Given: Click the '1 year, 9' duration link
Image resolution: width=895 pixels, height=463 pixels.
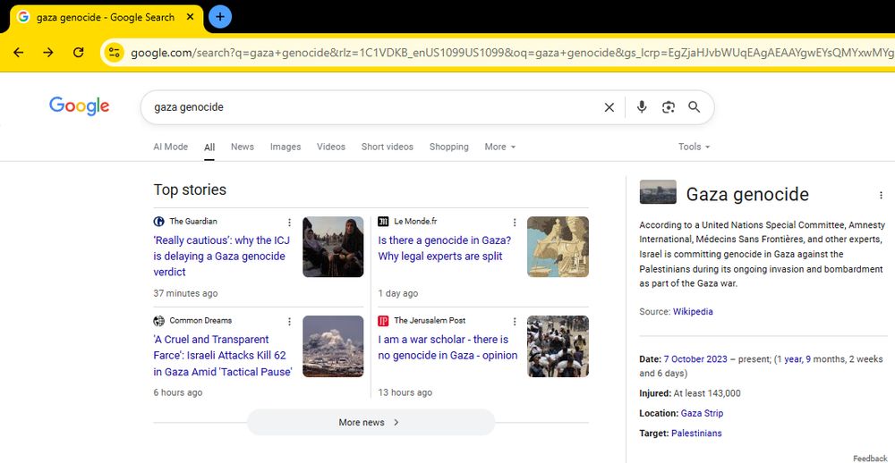Looking at the screenshot, I should click(x=793, y=359).
